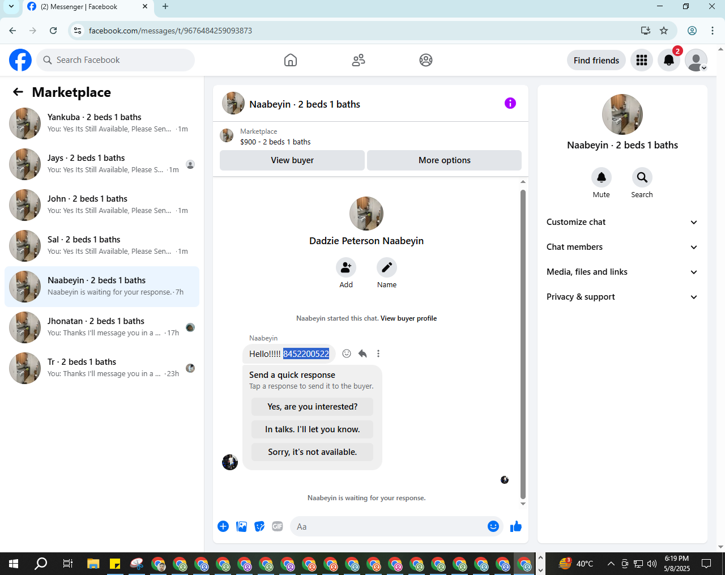This screenshot has height=575, width=725.
Task: React to Naabeyin's message with emoji
Action: pyautogui.click(x=347, y=353)
